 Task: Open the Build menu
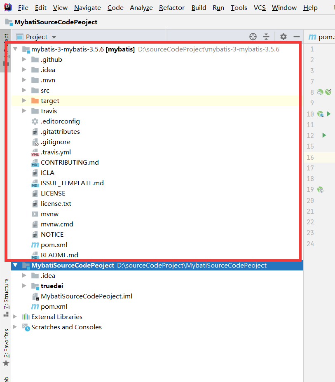coord(199,8)
